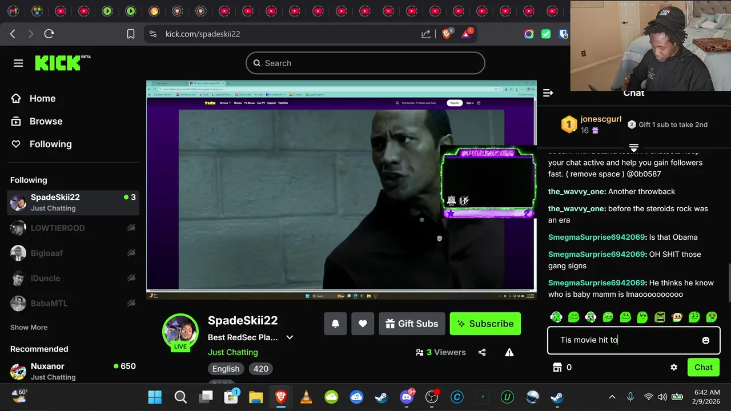Click SpadeSkii22 live avatar
731x411 pixels.
(x=180, y=332)
